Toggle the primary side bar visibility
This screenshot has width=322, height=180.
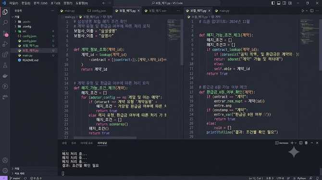pos(273,3)
